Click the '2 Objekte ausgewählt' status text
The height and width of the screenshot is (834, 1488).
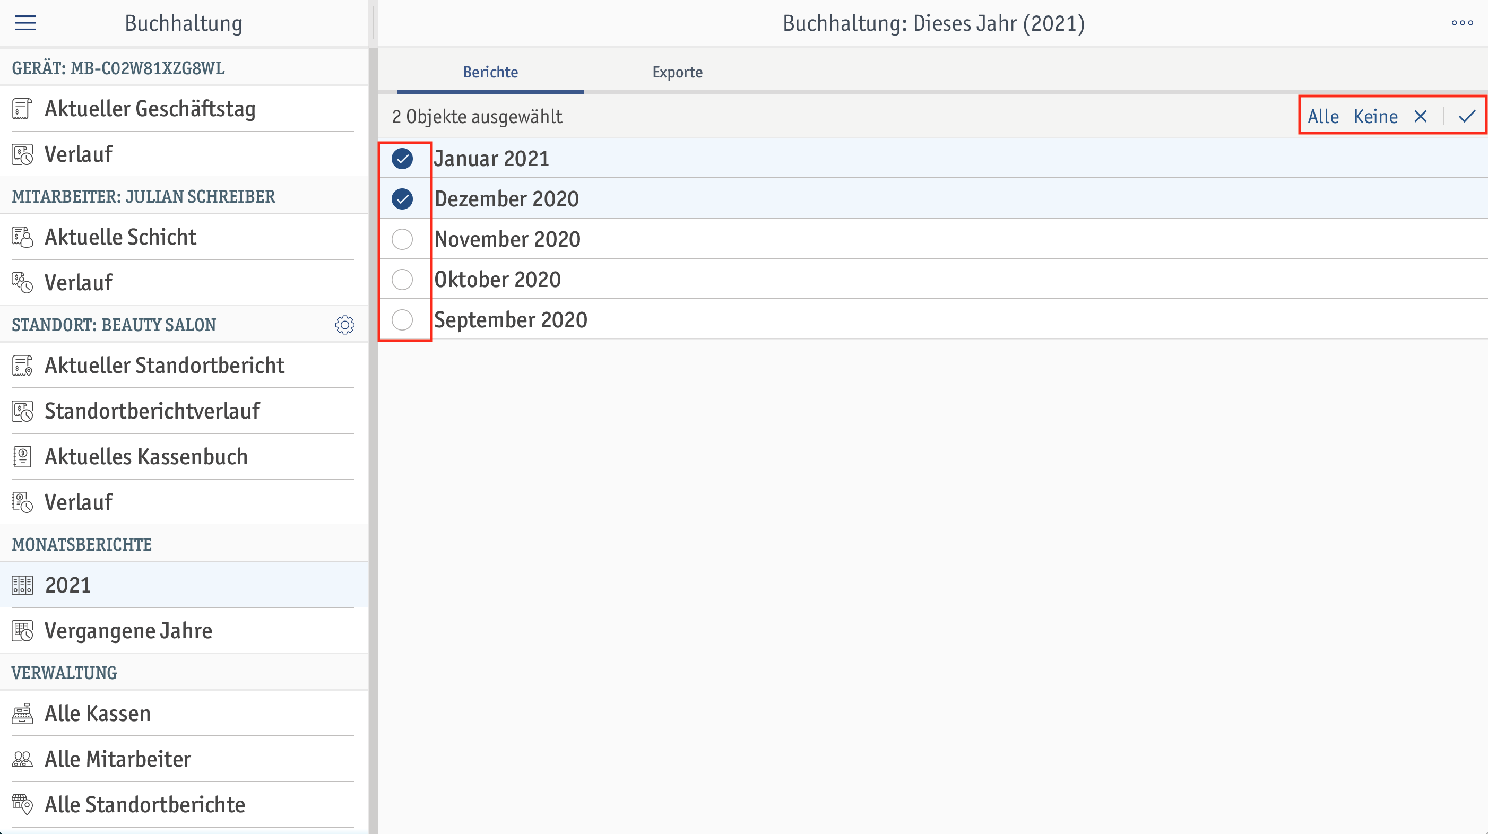(477, 117)
